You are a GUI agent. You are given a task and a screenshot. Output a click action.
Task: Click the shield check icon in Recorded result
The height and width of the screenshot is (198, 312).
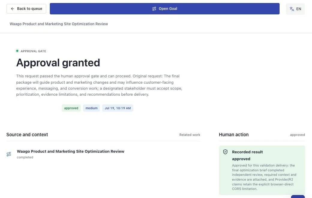click(225, 152)
